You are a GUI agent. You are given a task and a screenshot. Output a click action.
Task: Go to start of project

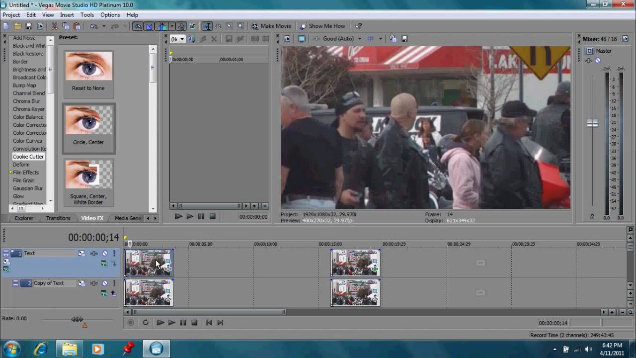click(x=209, y=323)
